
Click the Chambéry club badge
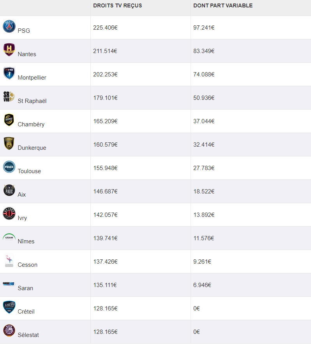(x=9, y=120)
